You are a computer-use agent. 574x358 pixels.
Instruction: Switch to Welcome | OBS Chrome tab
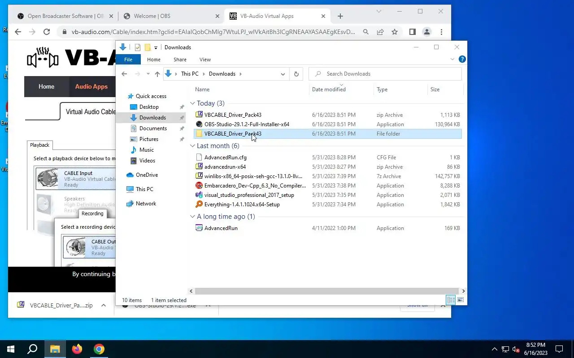pos(170,16)
